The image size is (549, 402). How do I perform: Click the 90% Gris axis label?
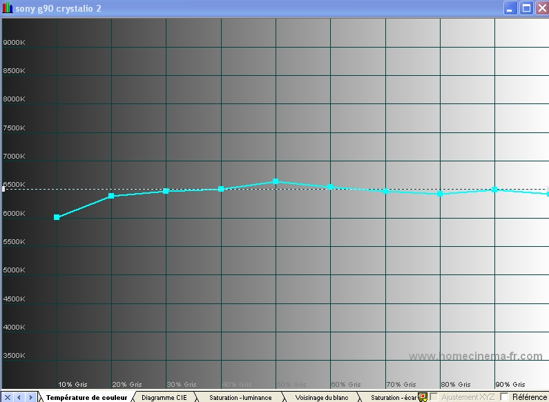(x=510, y=384)
